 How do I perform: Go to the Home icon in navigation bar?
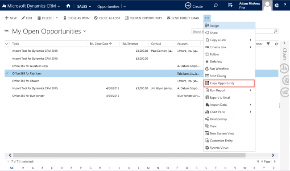(x=68, y=6)
